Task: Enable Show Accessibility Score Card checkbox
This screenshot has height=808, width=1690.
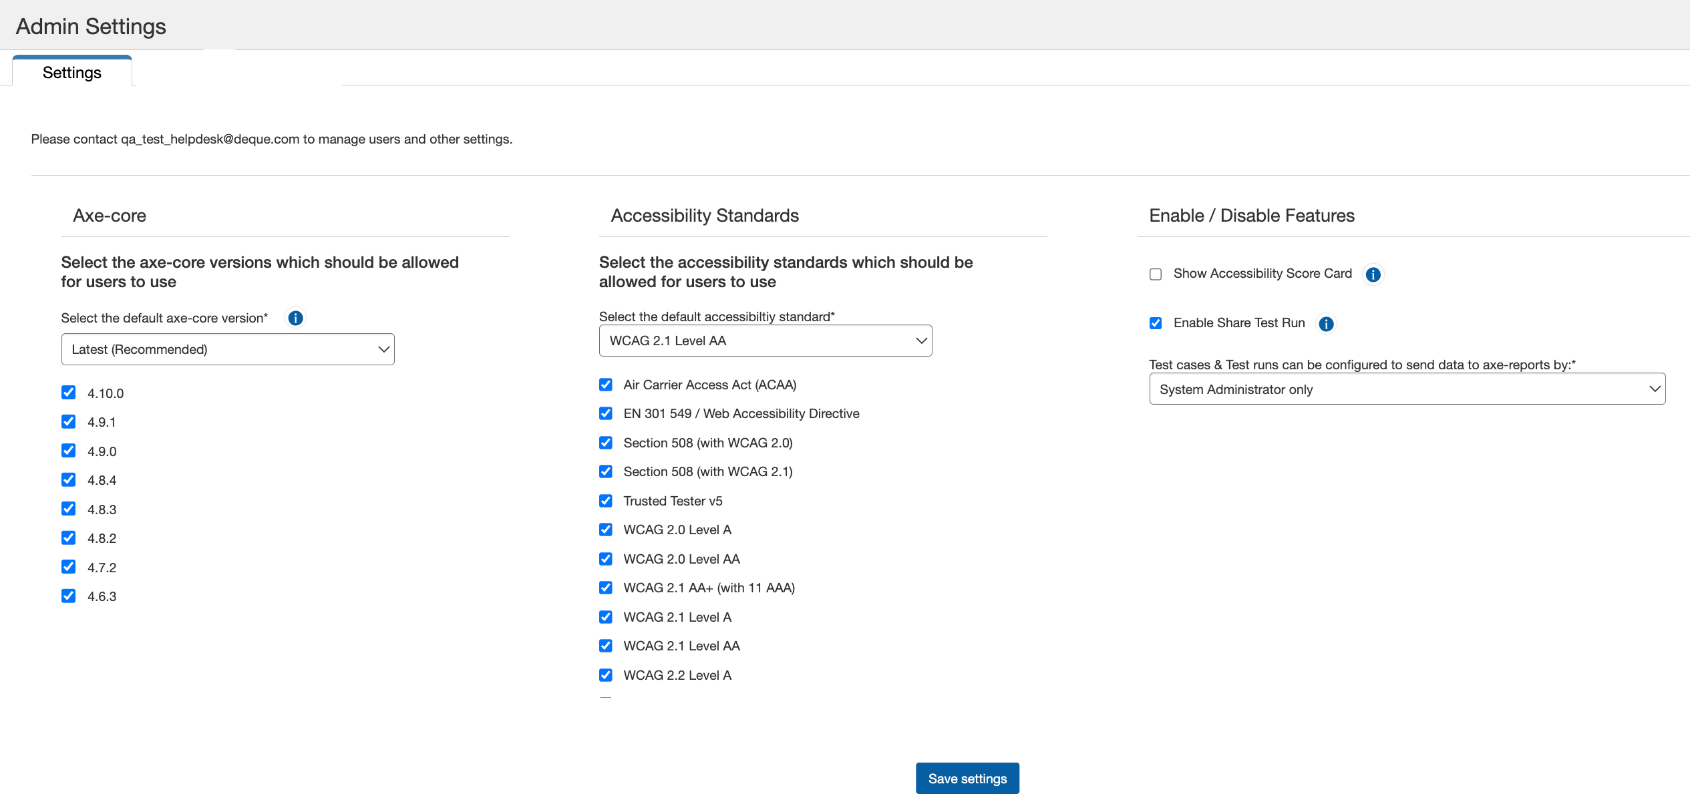Action: tap(1156, 274)
